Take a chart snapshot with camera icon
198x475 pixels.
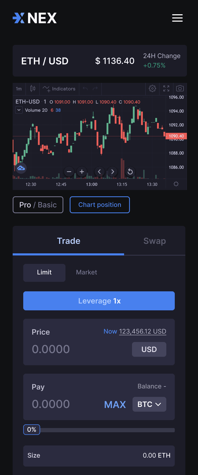pyautogui.click(x=180, y=88)
